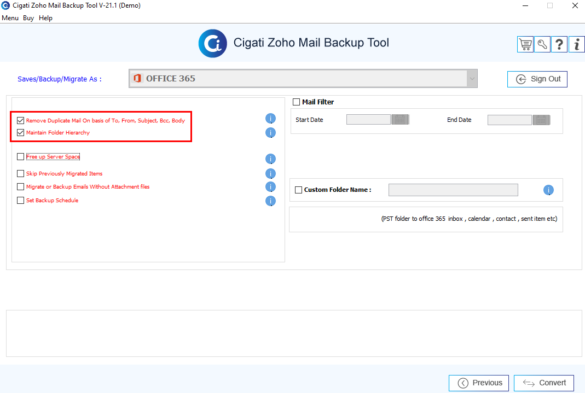Viewport: 585px width, 393px height.
Task: Go back with Previous button
Action: pos(479,383)
